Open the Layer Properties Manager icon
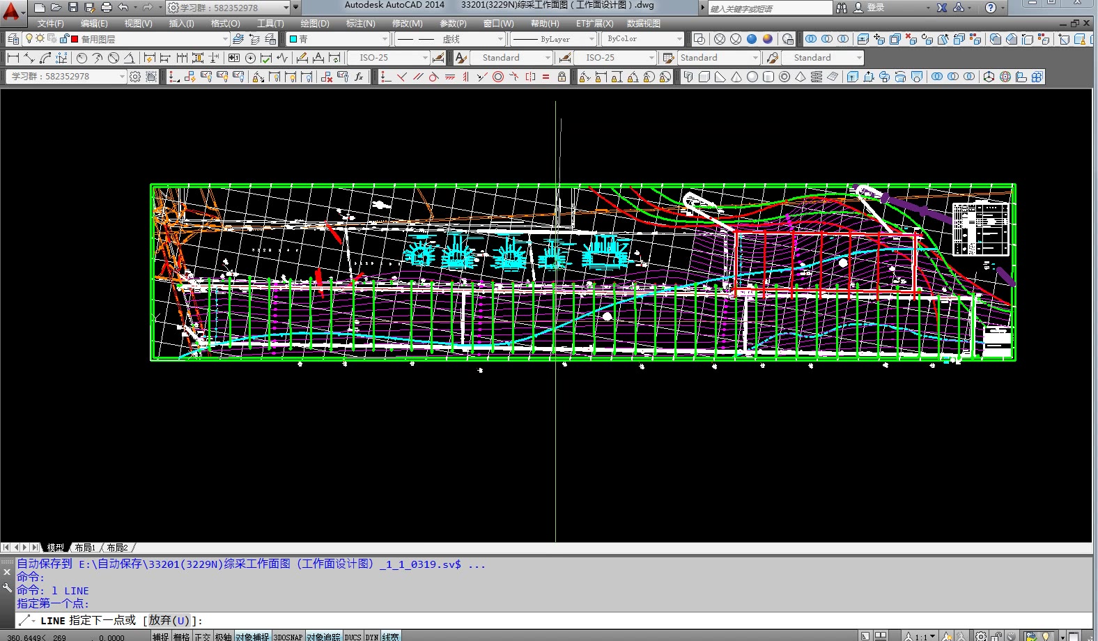This screenshot has width=1098, height=641. tap(13, 39)
